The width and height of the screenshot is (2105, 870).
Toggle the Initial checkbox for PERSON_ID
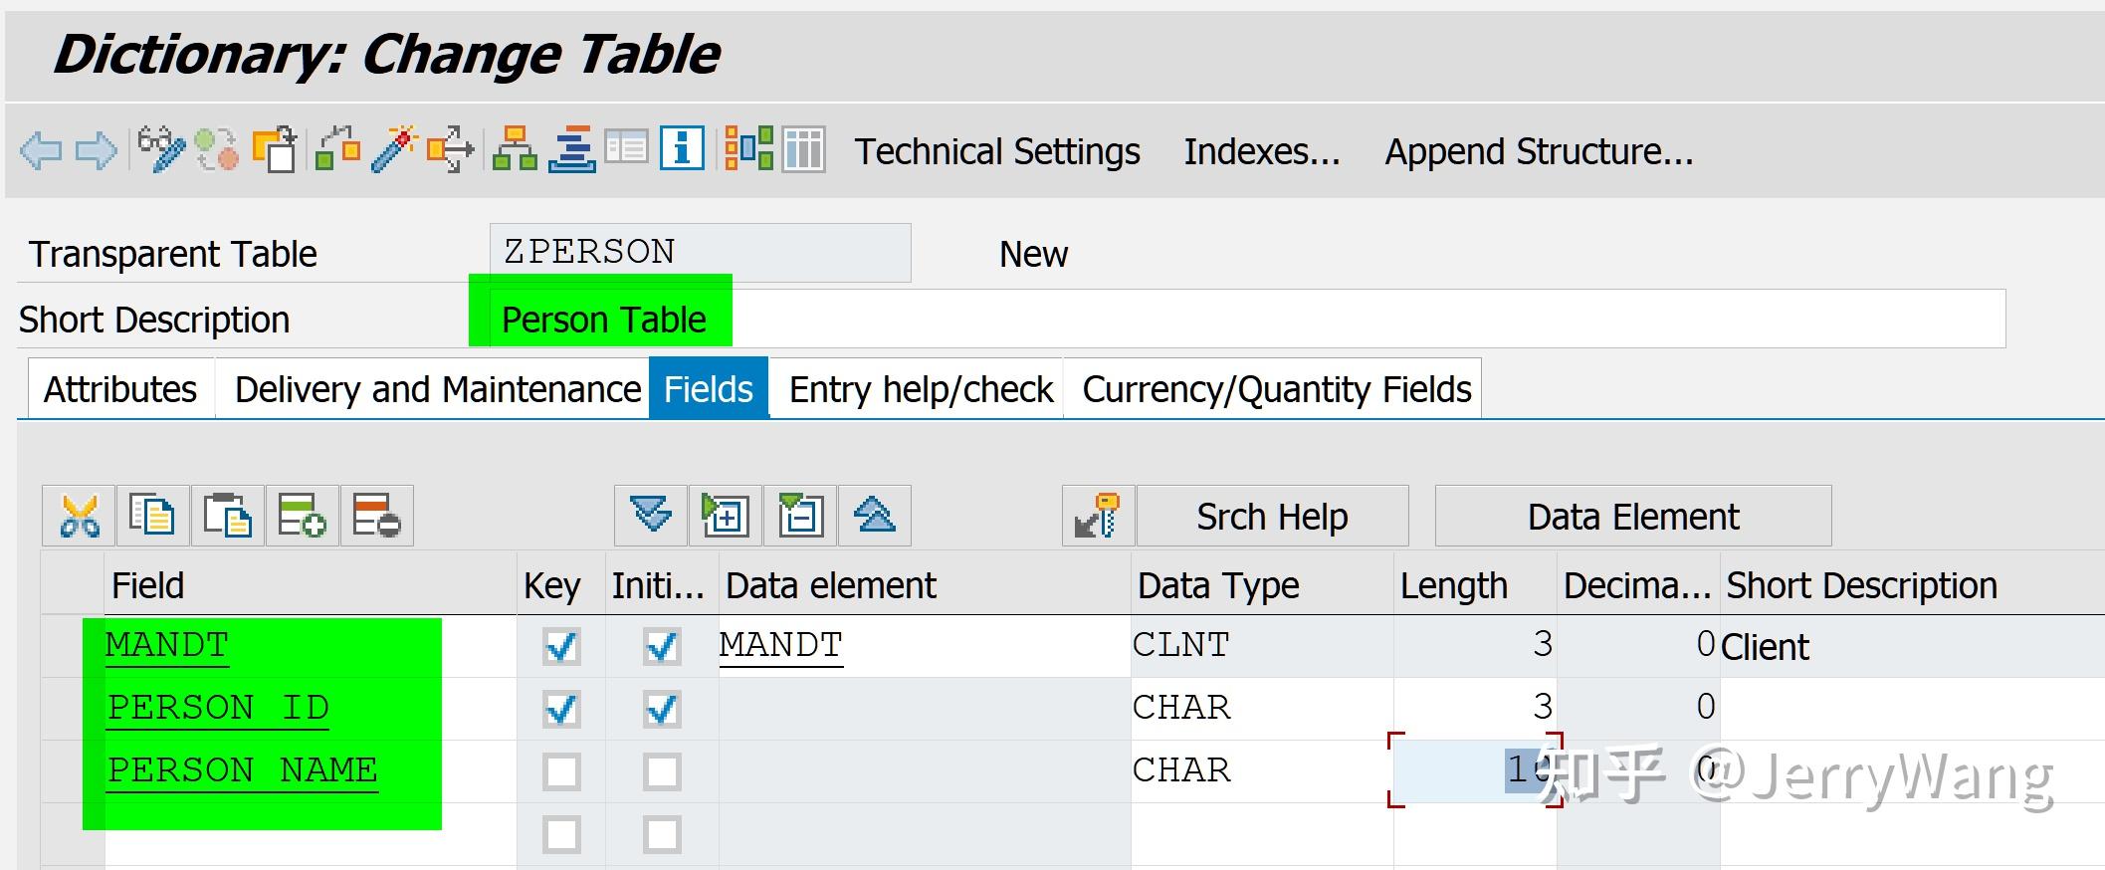coord(662,710)
